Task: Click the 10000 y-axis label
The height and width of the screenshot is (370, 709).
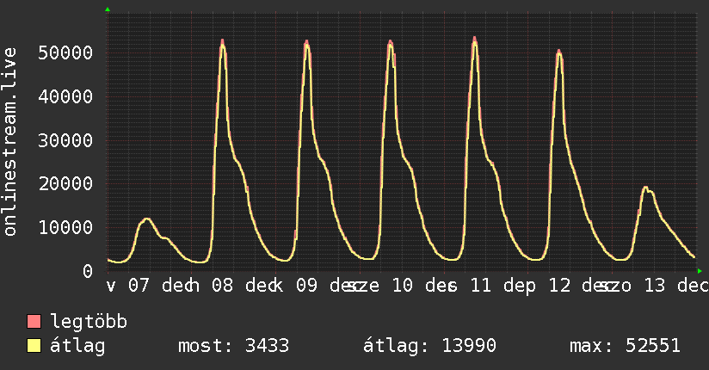Action: tap(65, 227)
